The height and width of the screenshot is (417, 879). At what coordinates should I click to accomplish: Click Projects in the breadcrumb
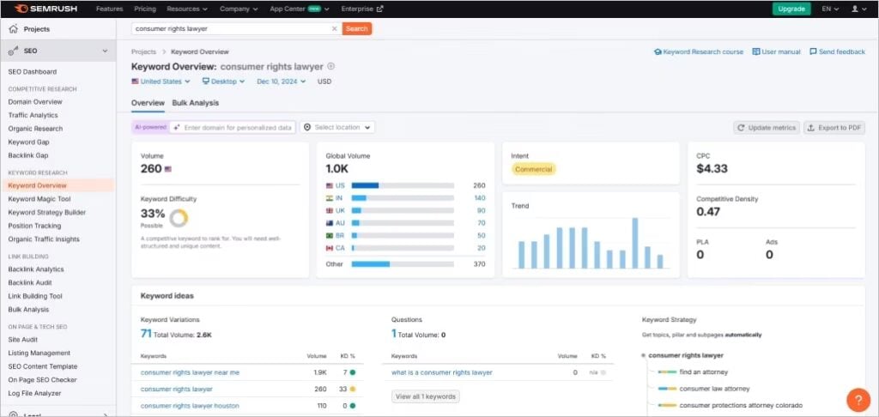143,51
